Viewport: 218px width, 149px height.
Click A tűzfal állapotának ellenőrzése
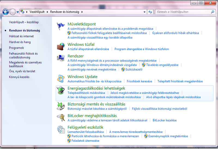[88, 49]
